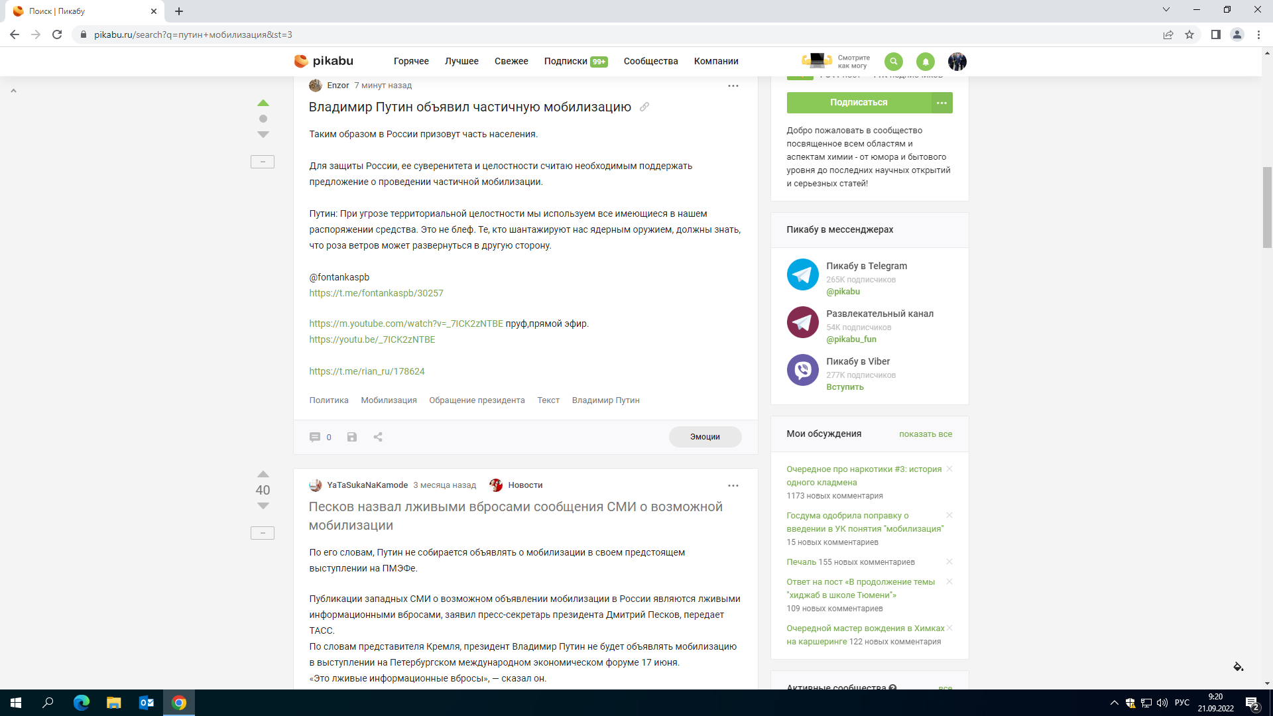Open Сообщества section
The image size is (1273, 716).
(x=650, y=61)
